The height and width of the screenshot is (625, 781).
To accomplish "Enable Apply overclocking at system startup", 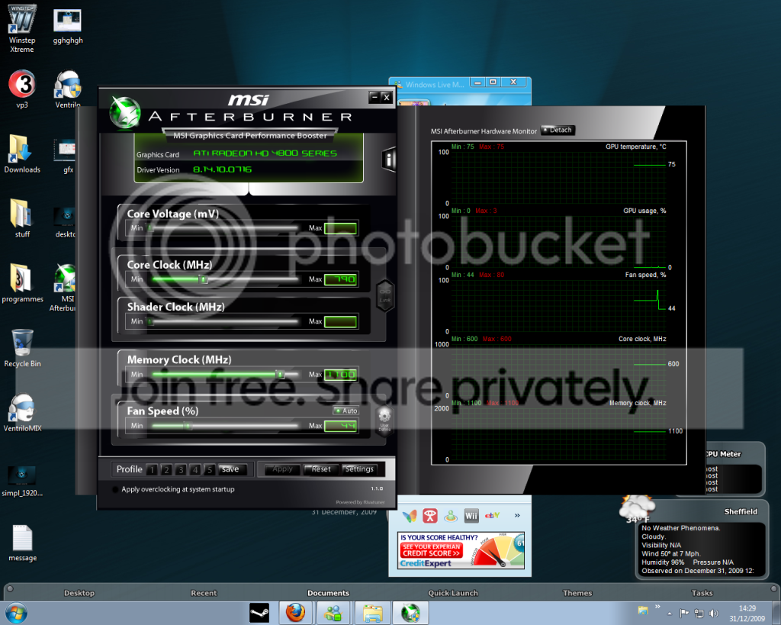I will coord(116,489).
